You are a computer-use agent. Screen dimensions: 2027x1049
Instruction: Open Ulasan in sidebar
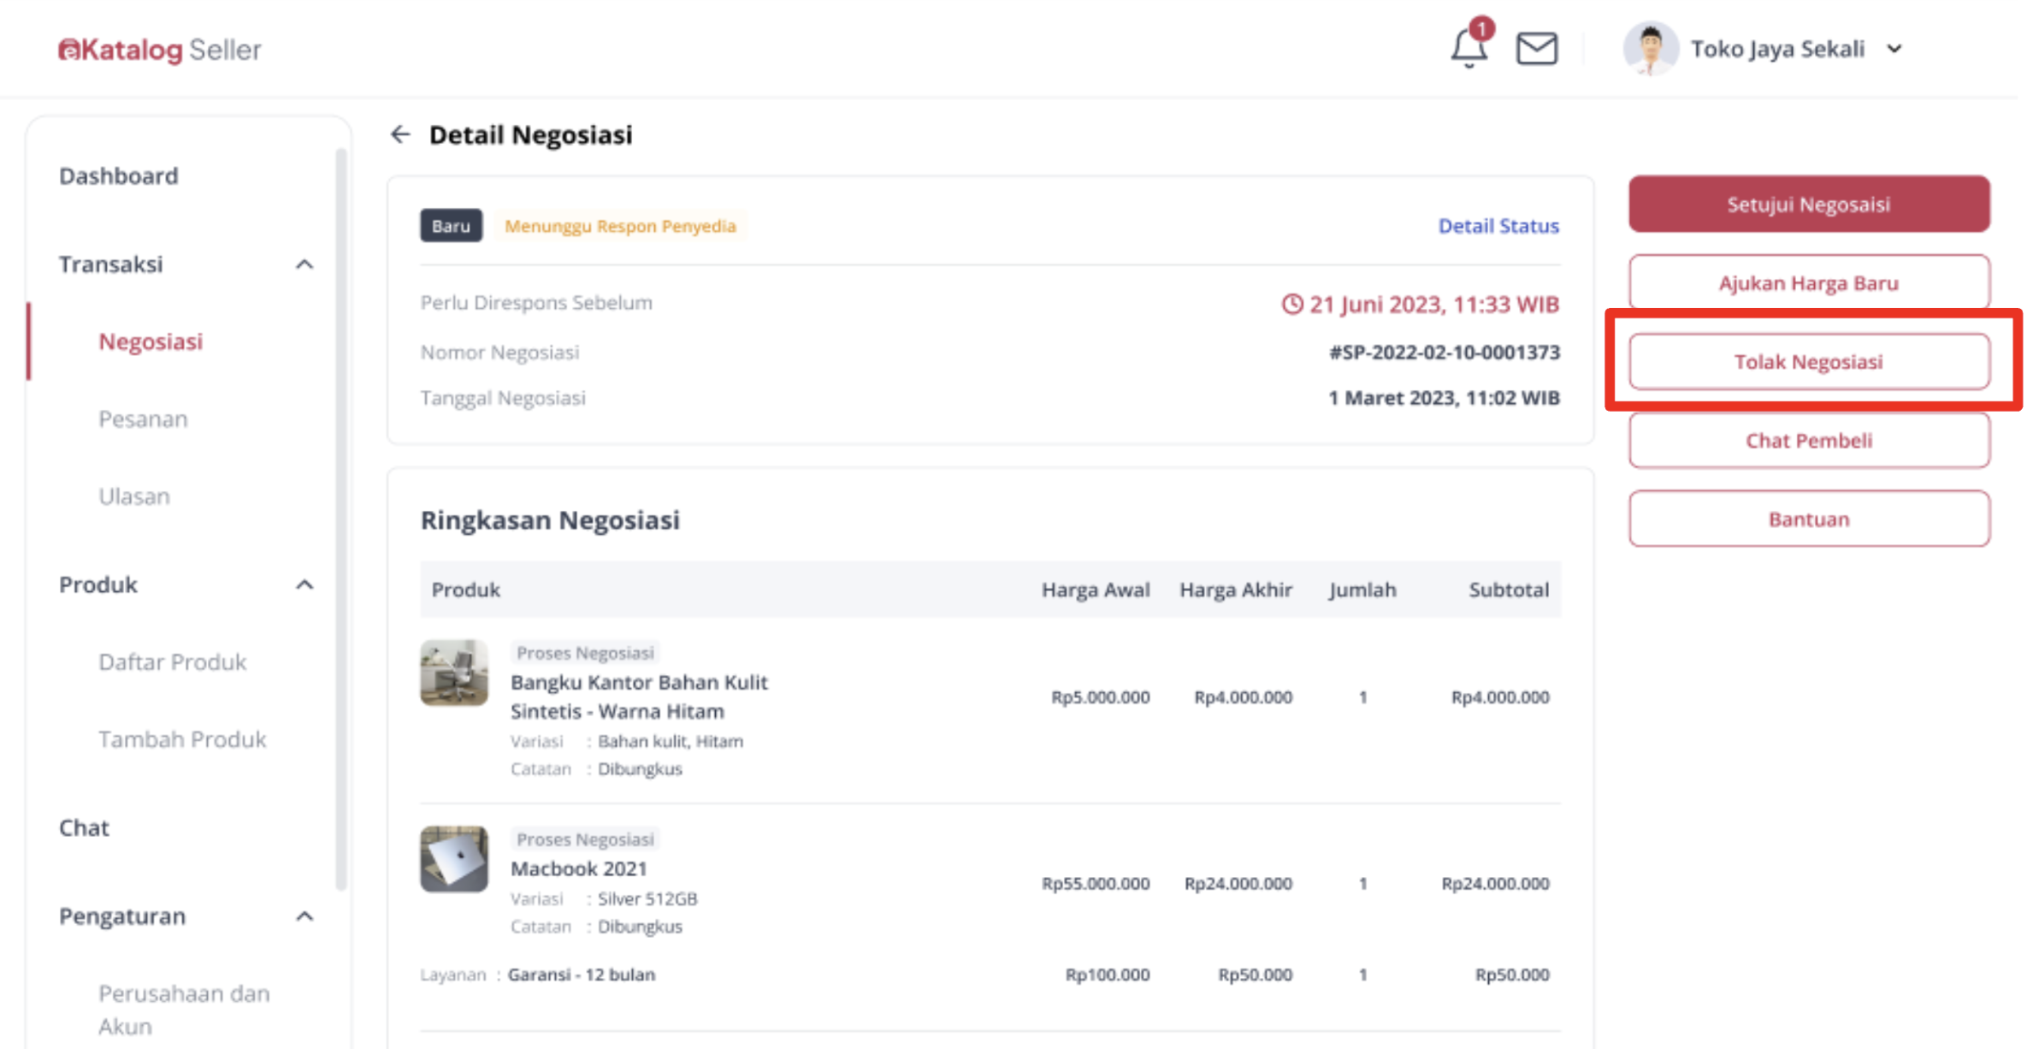coord(134,496)
